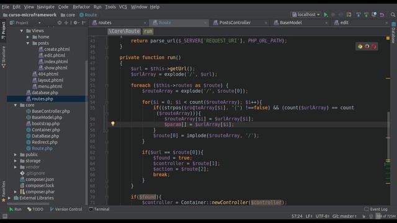Viewport: 397px width, 223px height.
Task: Open the Tools menu
Action: pyautogui.click(x=110, y=7)
